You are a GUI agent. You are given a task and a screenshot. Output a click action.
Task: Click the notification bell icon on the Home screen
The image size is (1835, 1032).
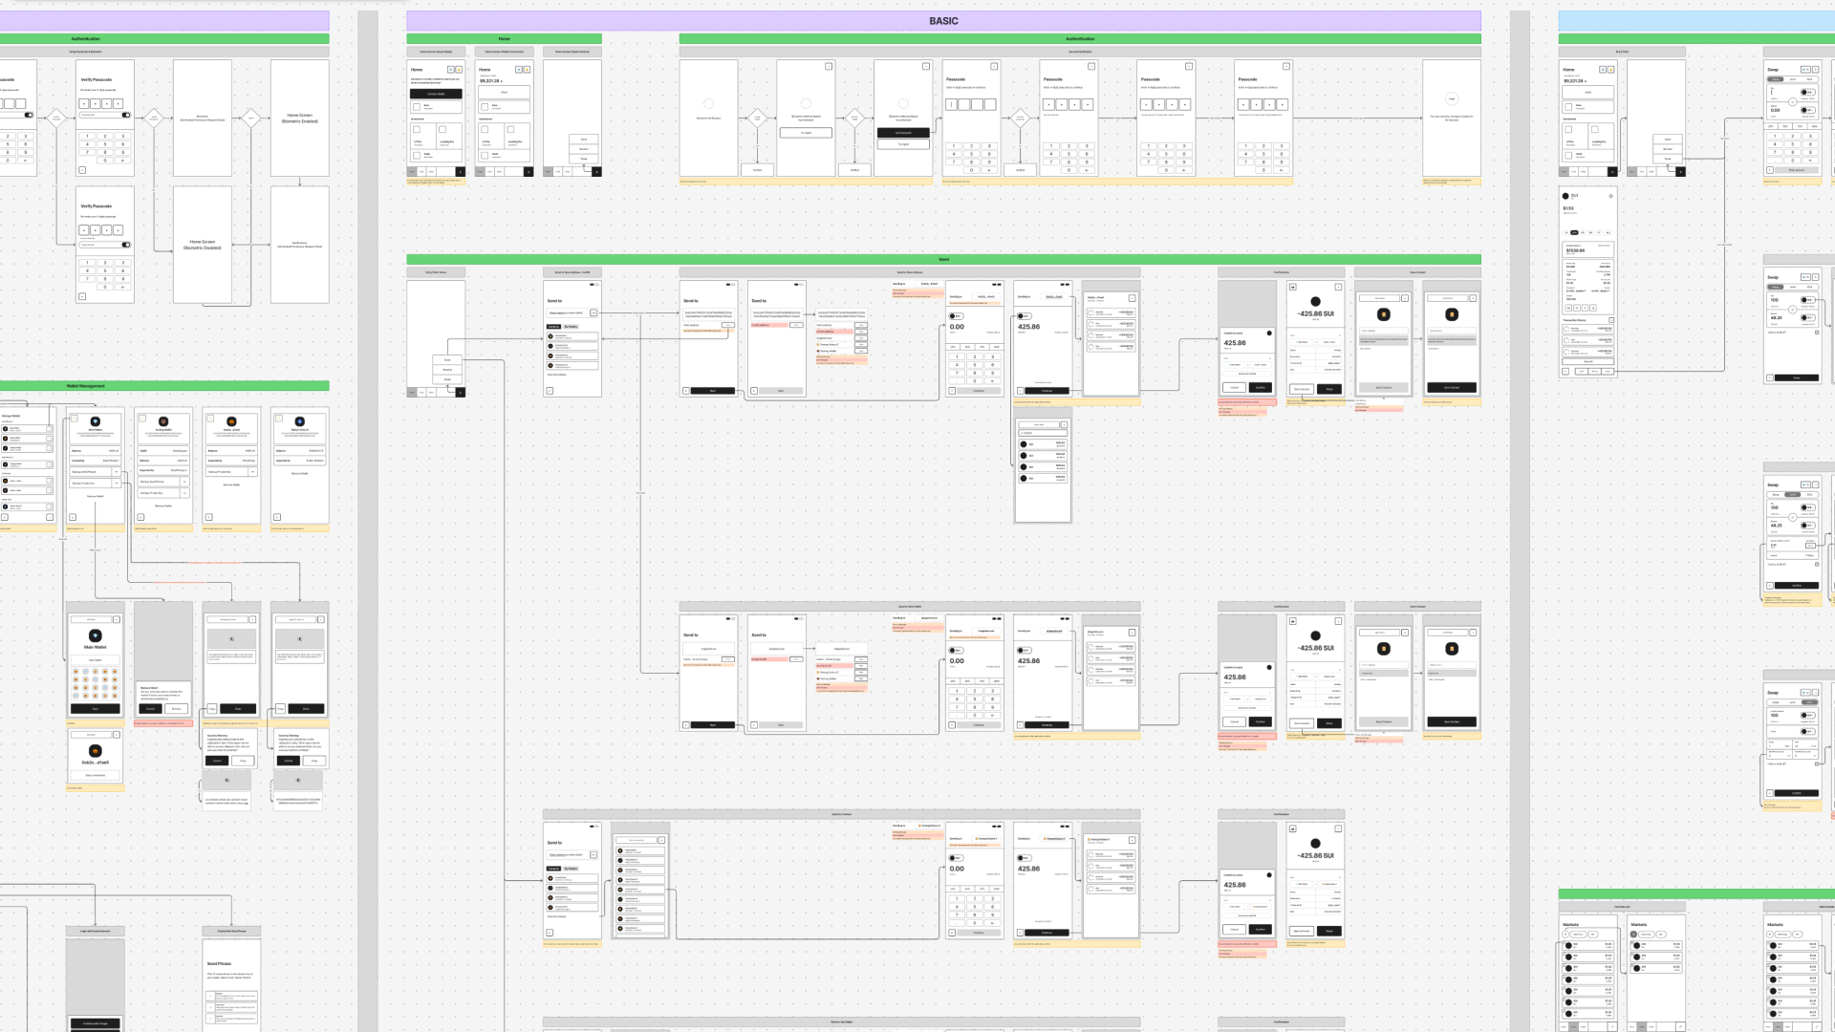click(459, 70)
